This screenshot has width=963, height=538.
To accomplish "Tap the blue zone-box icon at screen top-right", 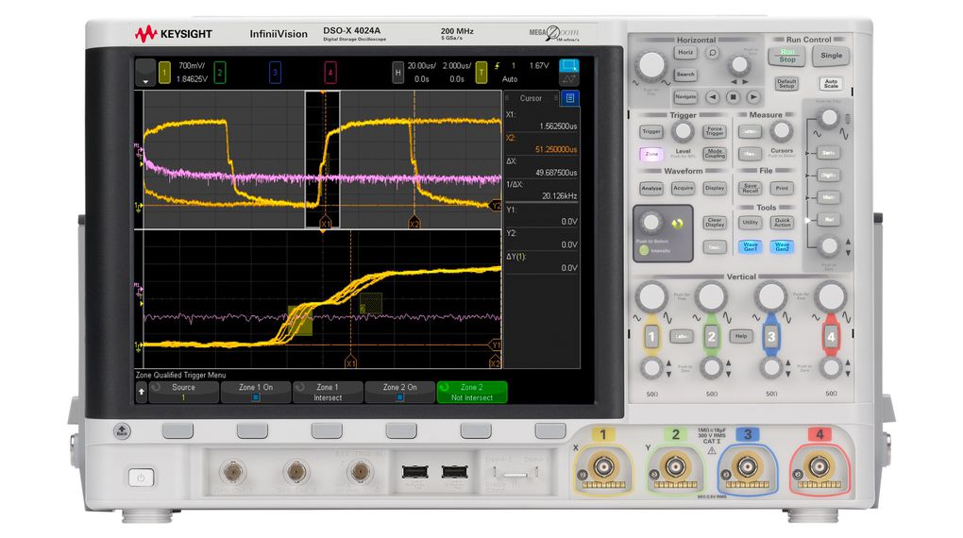I will point(568,66).
